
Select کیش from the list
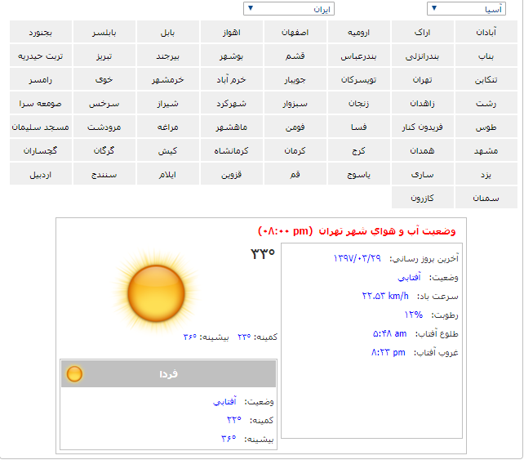(x=168, y=150)
